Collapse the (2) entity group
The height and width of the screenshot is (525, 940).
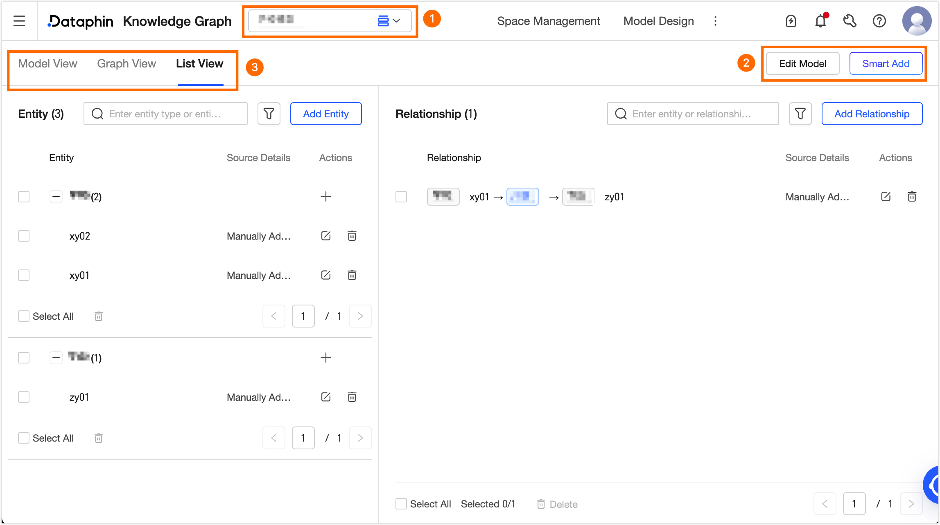pos(56,197)
